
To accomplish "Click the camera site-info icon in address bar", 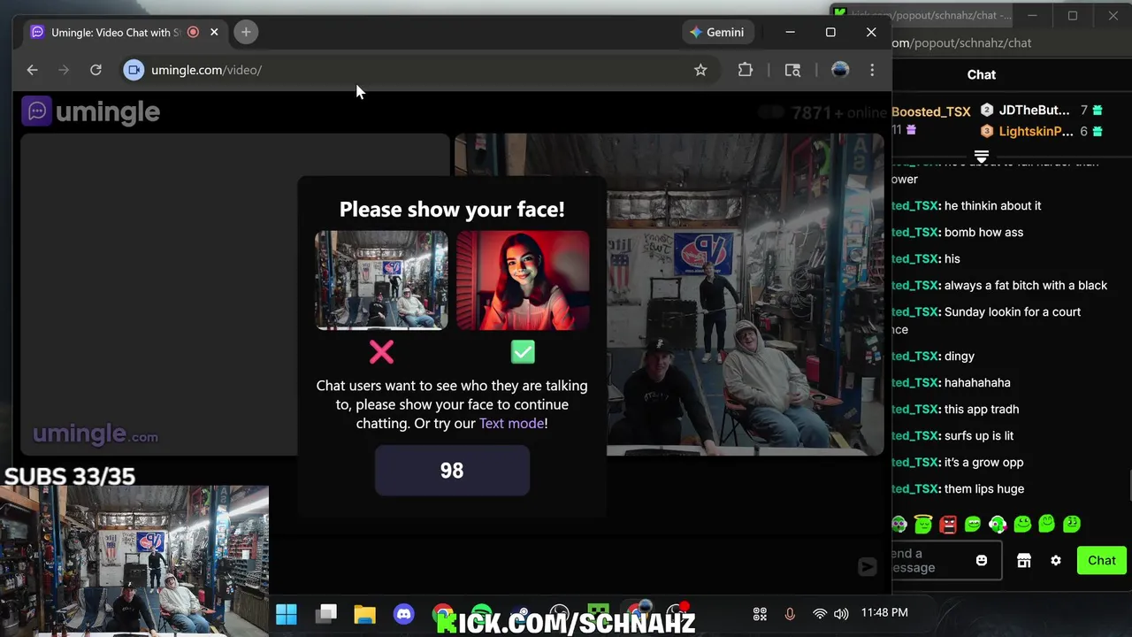I will point(134,70).
